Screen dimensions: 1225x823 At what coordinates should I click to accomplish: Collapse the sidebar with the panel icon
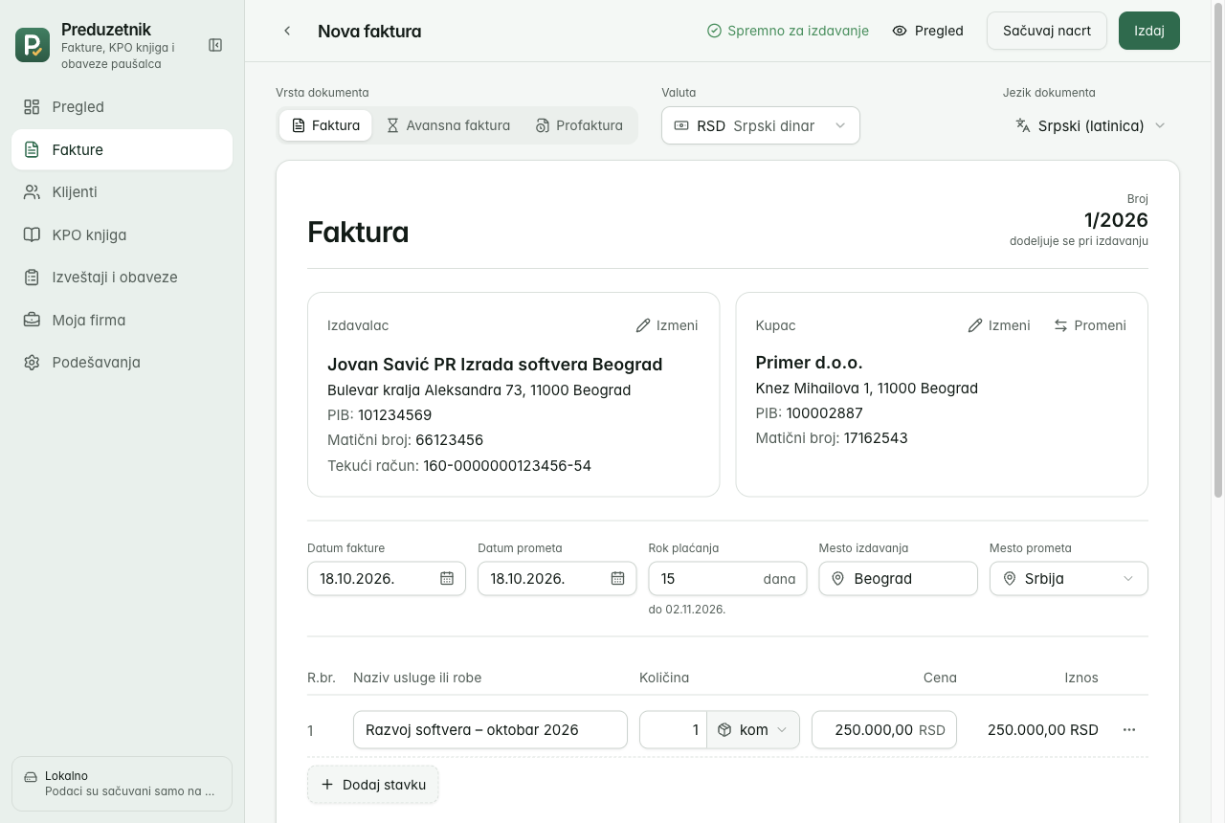215,45
